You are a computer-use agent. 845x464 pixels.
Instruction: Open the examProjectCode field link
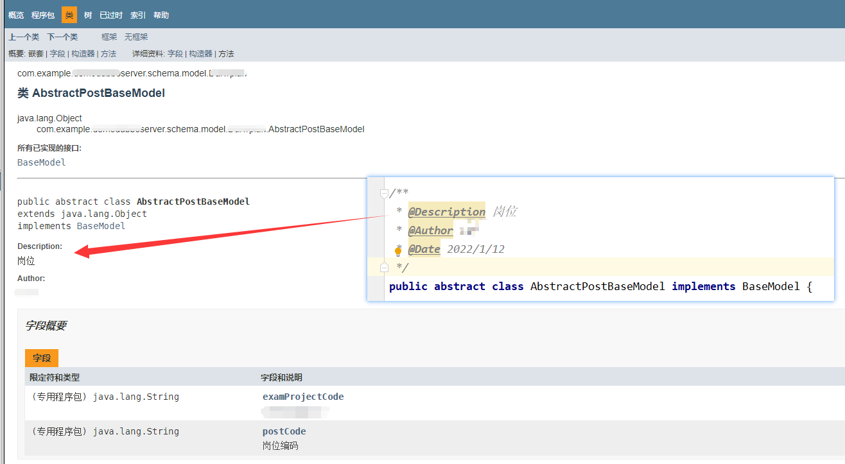pyautogui.click(x=303, y=396)
